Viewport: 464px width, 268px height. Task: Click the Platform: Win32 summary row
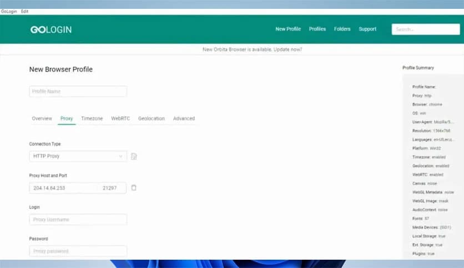pyautogui.click(x=426, y=148)
